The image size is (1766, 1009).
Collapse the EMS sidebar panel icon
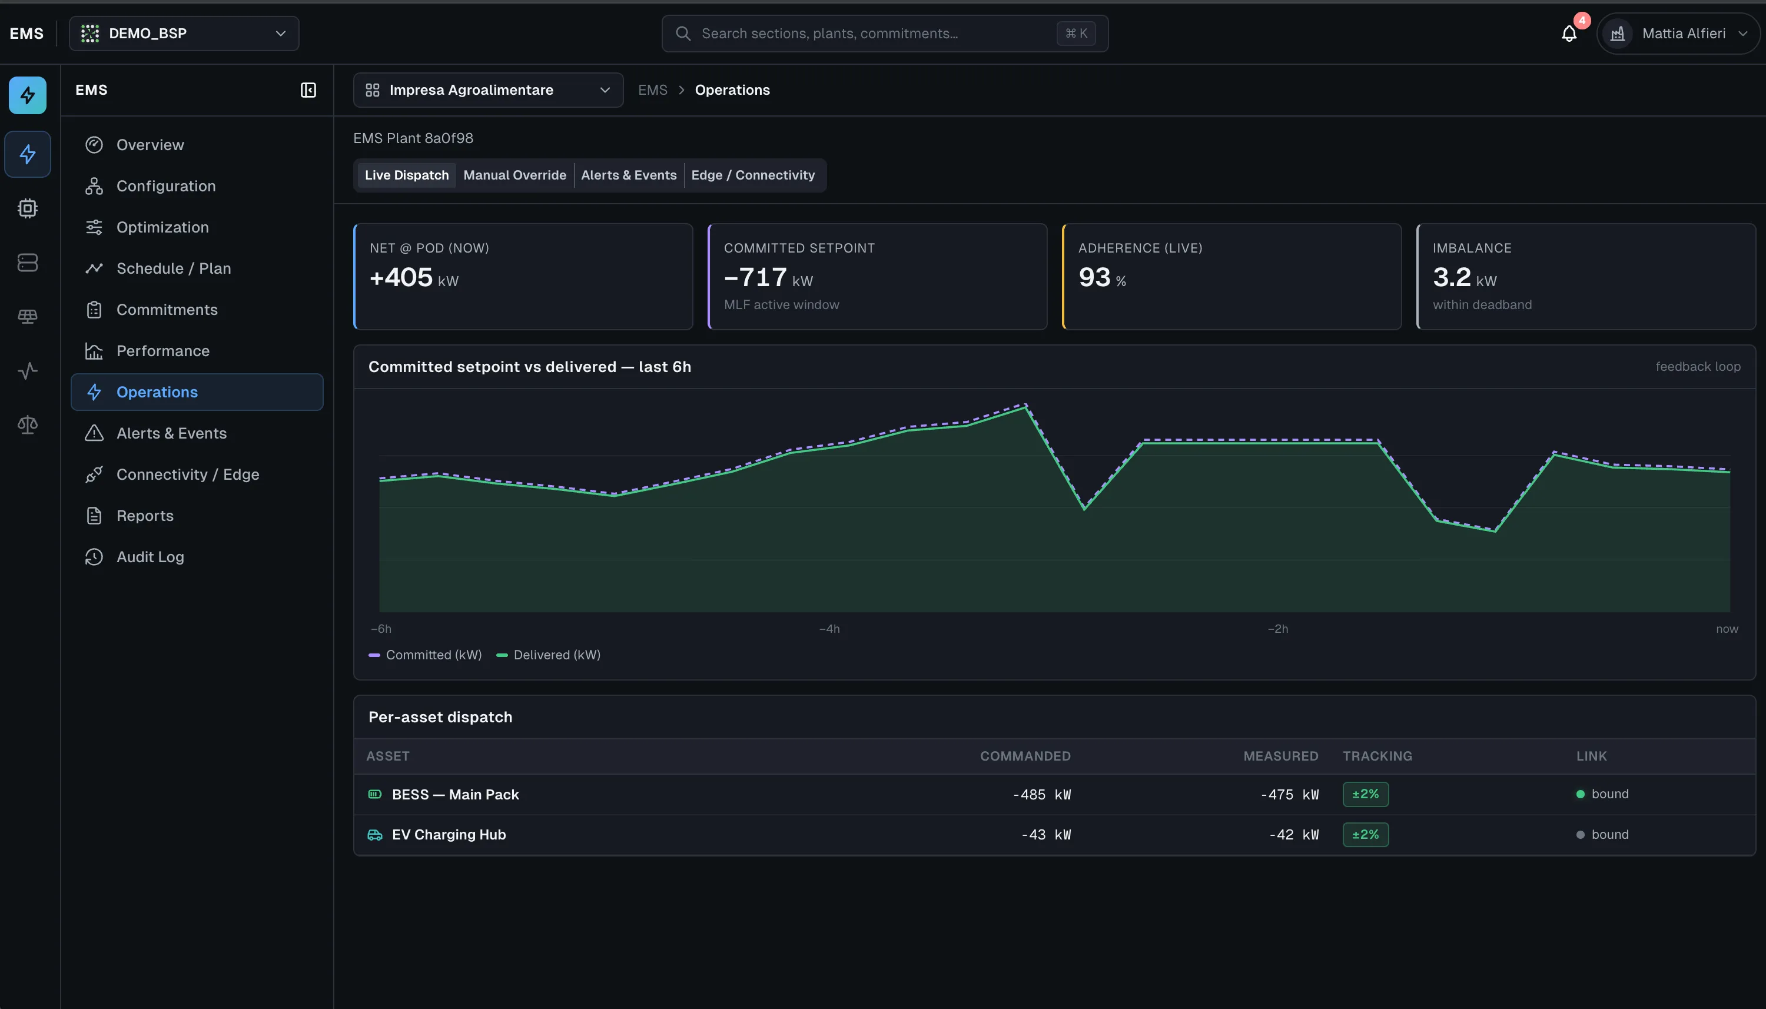point(308,90)
